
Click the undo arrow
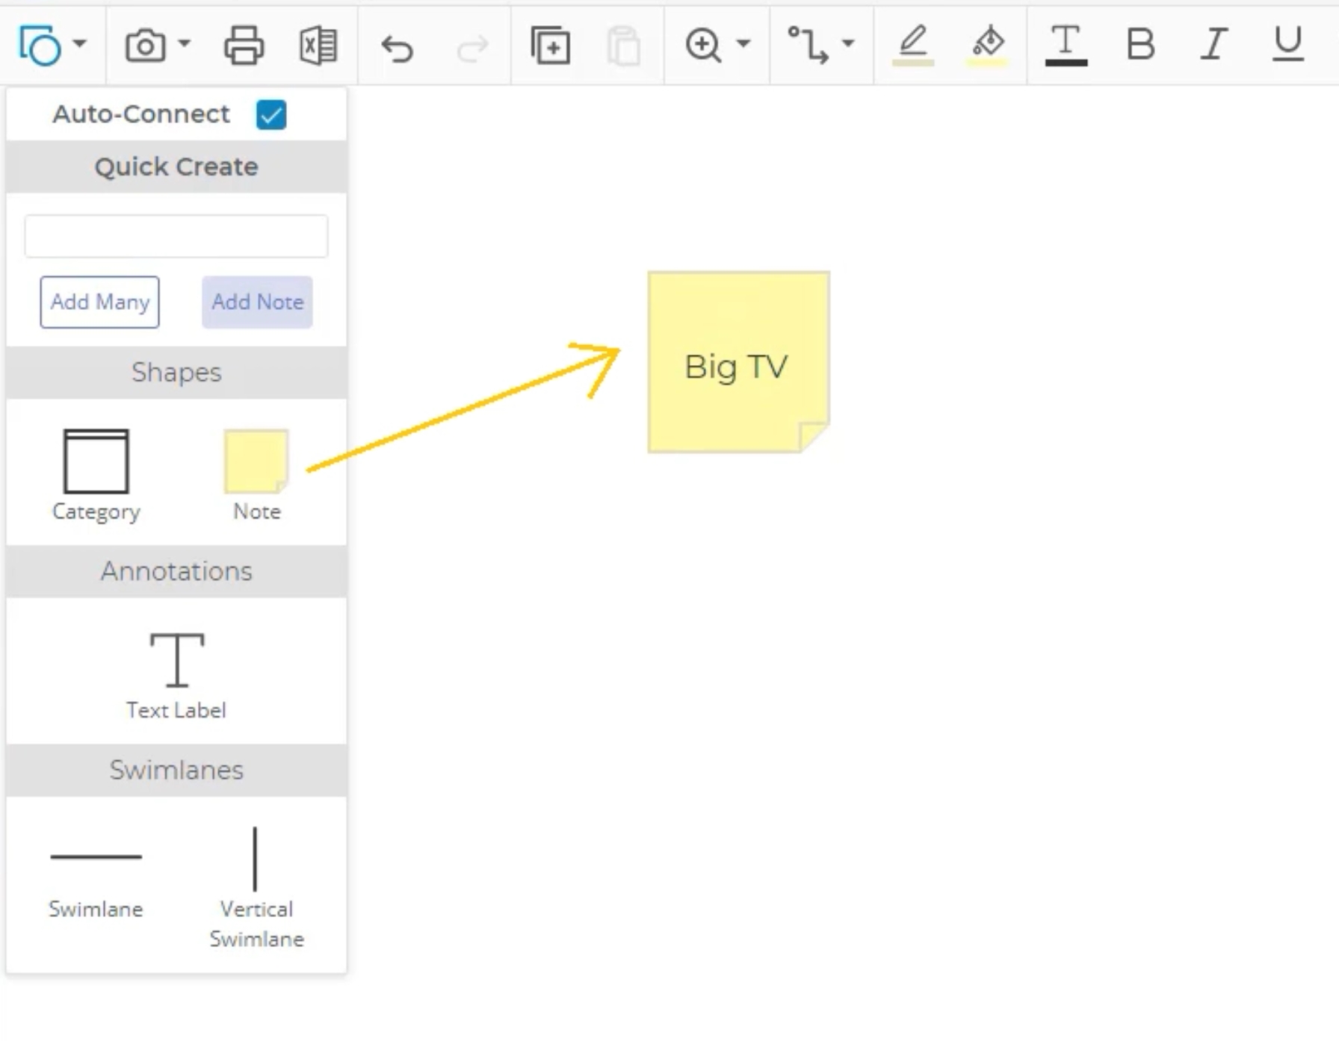pos(397,49)
